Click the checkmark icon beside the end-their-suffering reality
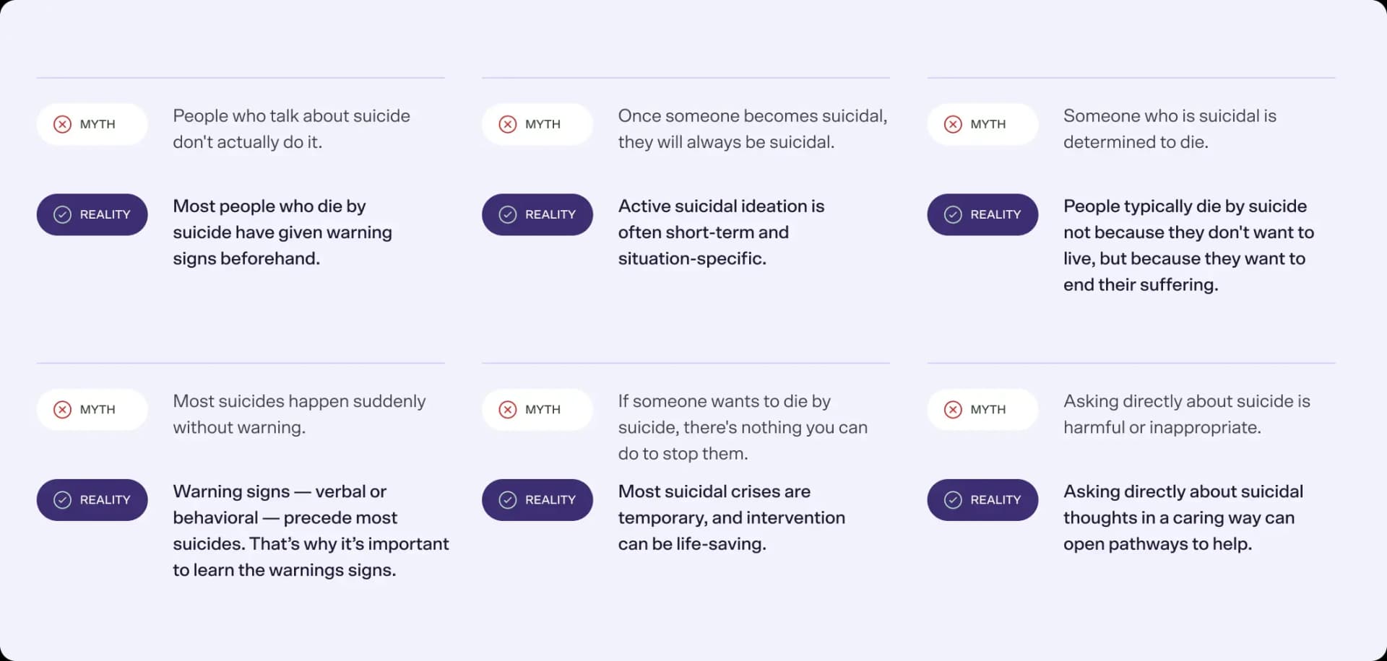The height and width of the screenshot is (661, 1387). (953, 214)
